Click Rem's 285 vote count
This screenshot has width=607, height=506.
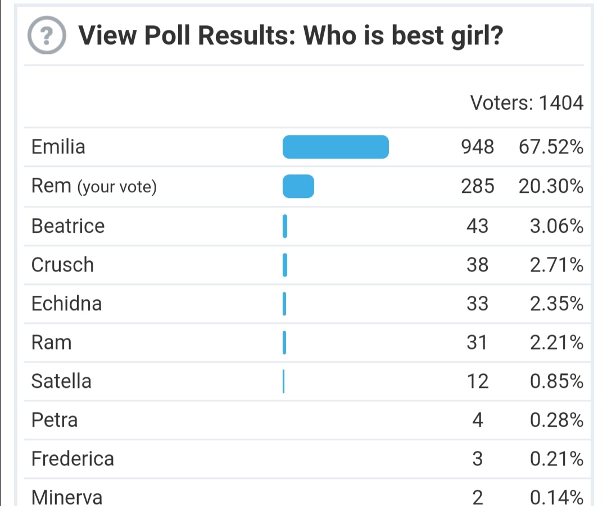477,187
